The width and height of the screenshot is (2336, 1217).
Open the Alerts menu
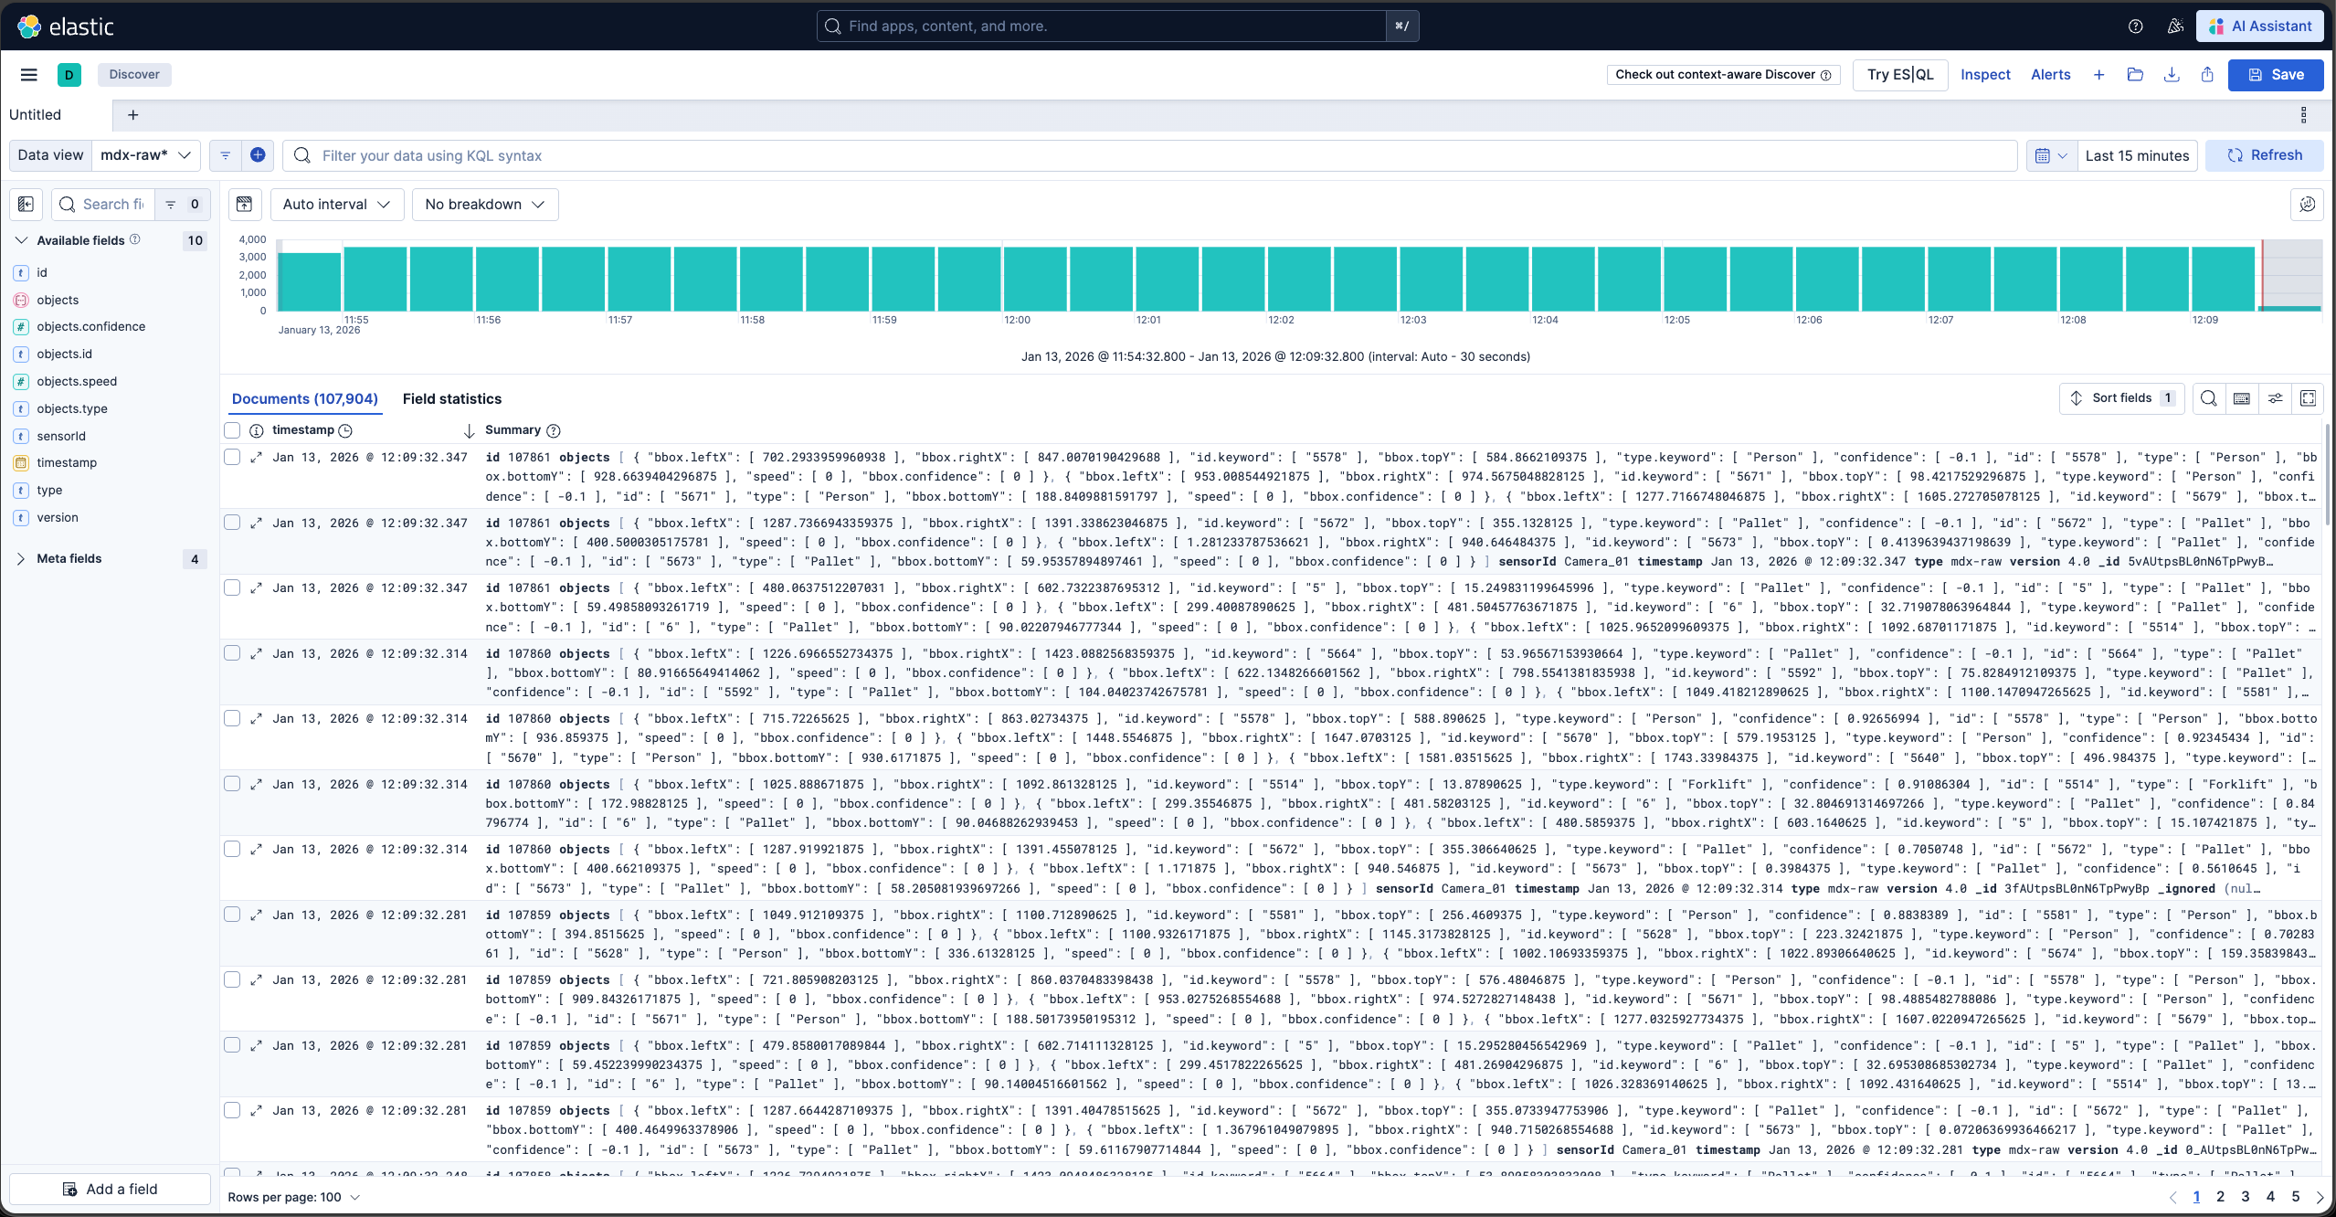(x=2050, y=75)
